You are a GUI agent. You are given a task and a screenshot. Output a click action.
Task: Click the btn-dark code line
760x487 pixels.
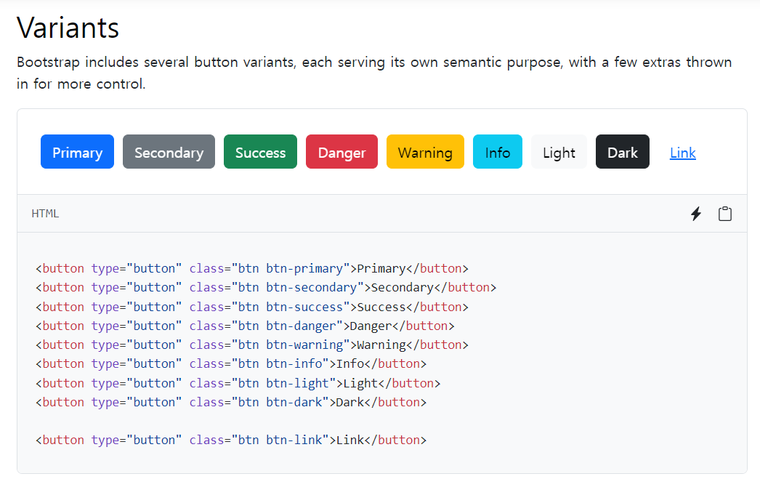[x=231, y=402]
